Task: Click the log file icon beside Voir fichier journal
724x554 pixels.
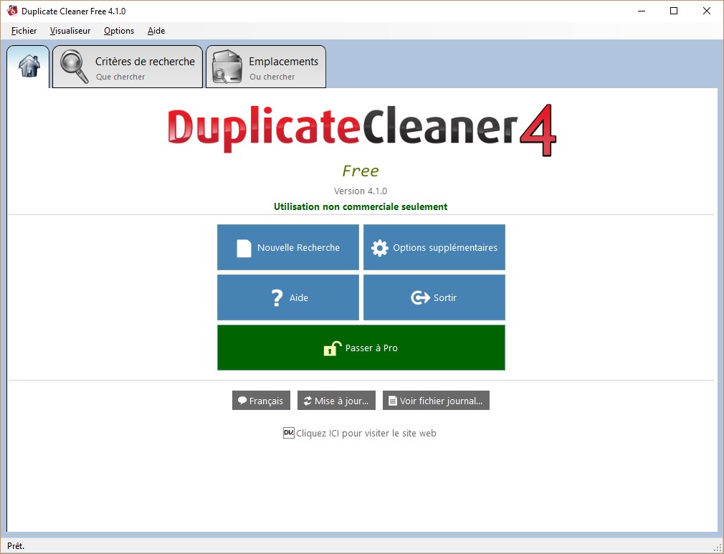Action: pos(393,401)
